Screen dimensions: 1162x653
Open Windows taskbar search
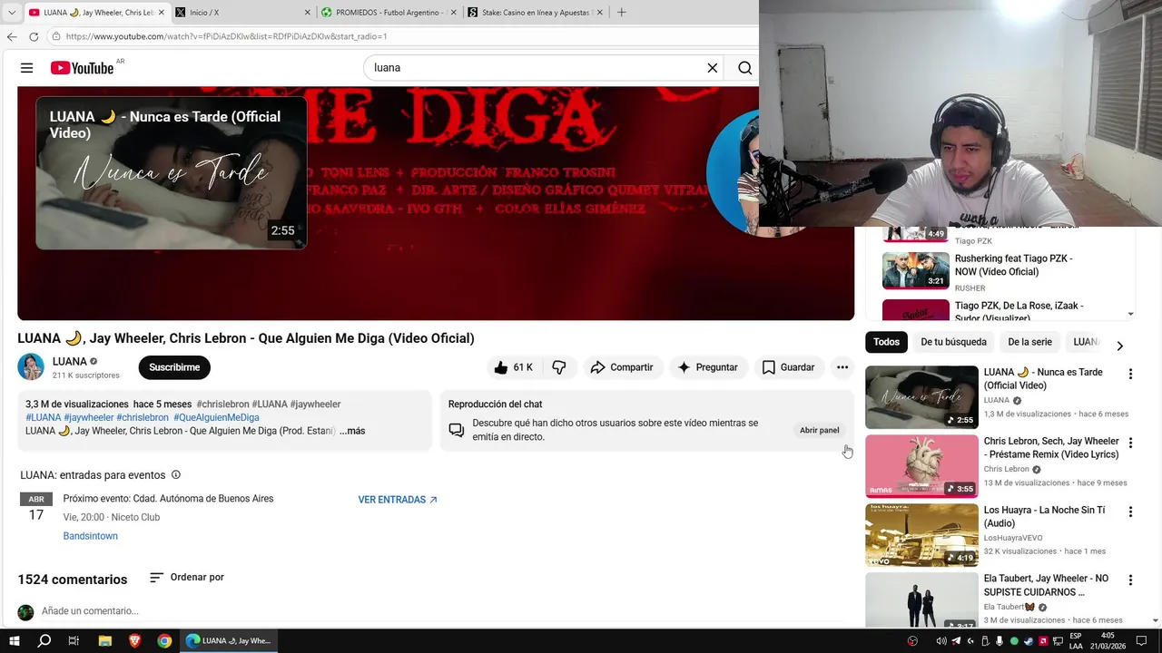coord(44,640)
